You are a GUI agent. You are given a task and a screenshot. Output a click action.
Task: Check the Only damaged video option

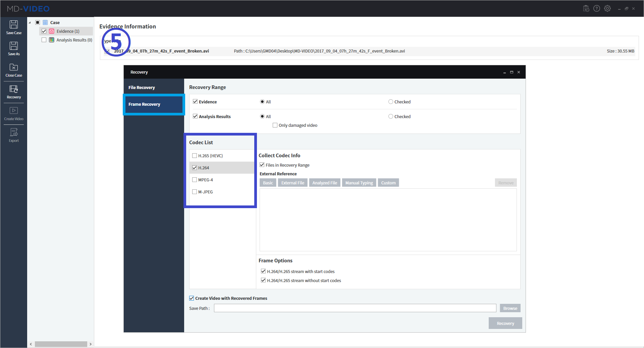click(x=275, y=125)
